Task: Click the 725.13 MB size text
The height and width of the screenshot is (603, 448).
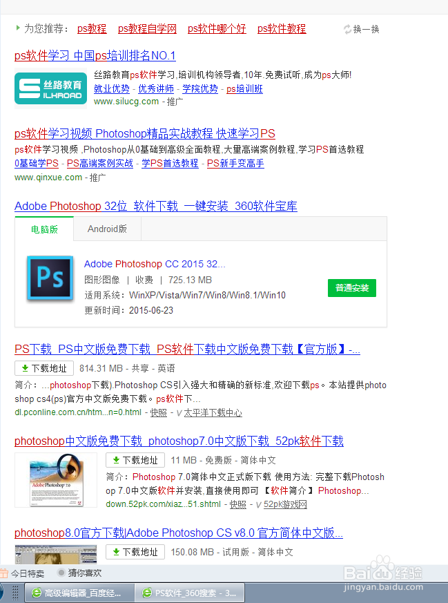Action: (191, 280)
